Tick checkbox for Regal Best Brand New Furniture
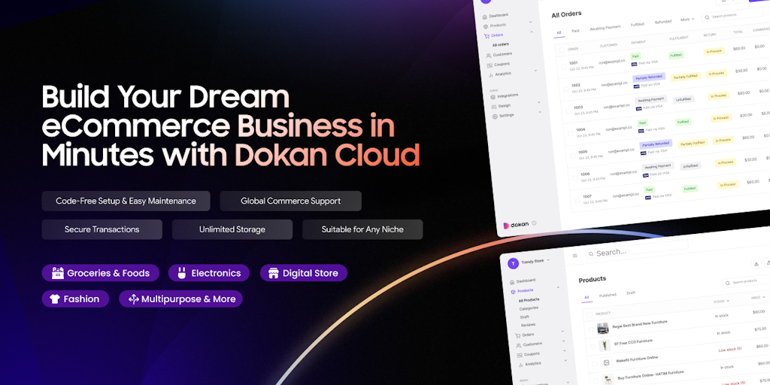The width and height of the screenshot is (770, 385). [x=591, y=331]
